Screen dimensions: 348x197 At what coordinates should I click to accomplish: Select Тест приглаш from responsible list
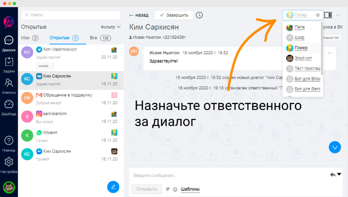[302, 69]
